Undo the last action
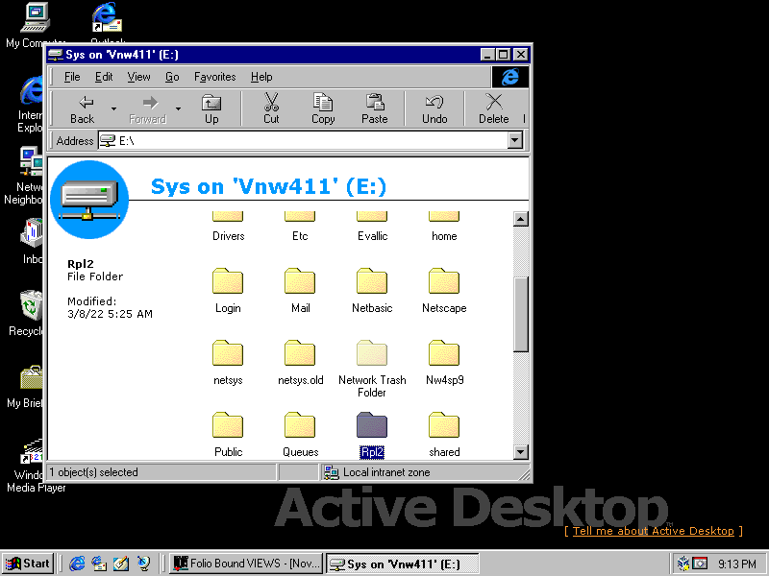 434,108
